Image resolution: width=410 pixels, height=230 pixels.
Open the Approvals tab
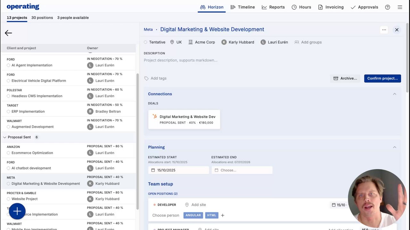tap(365, 7)
